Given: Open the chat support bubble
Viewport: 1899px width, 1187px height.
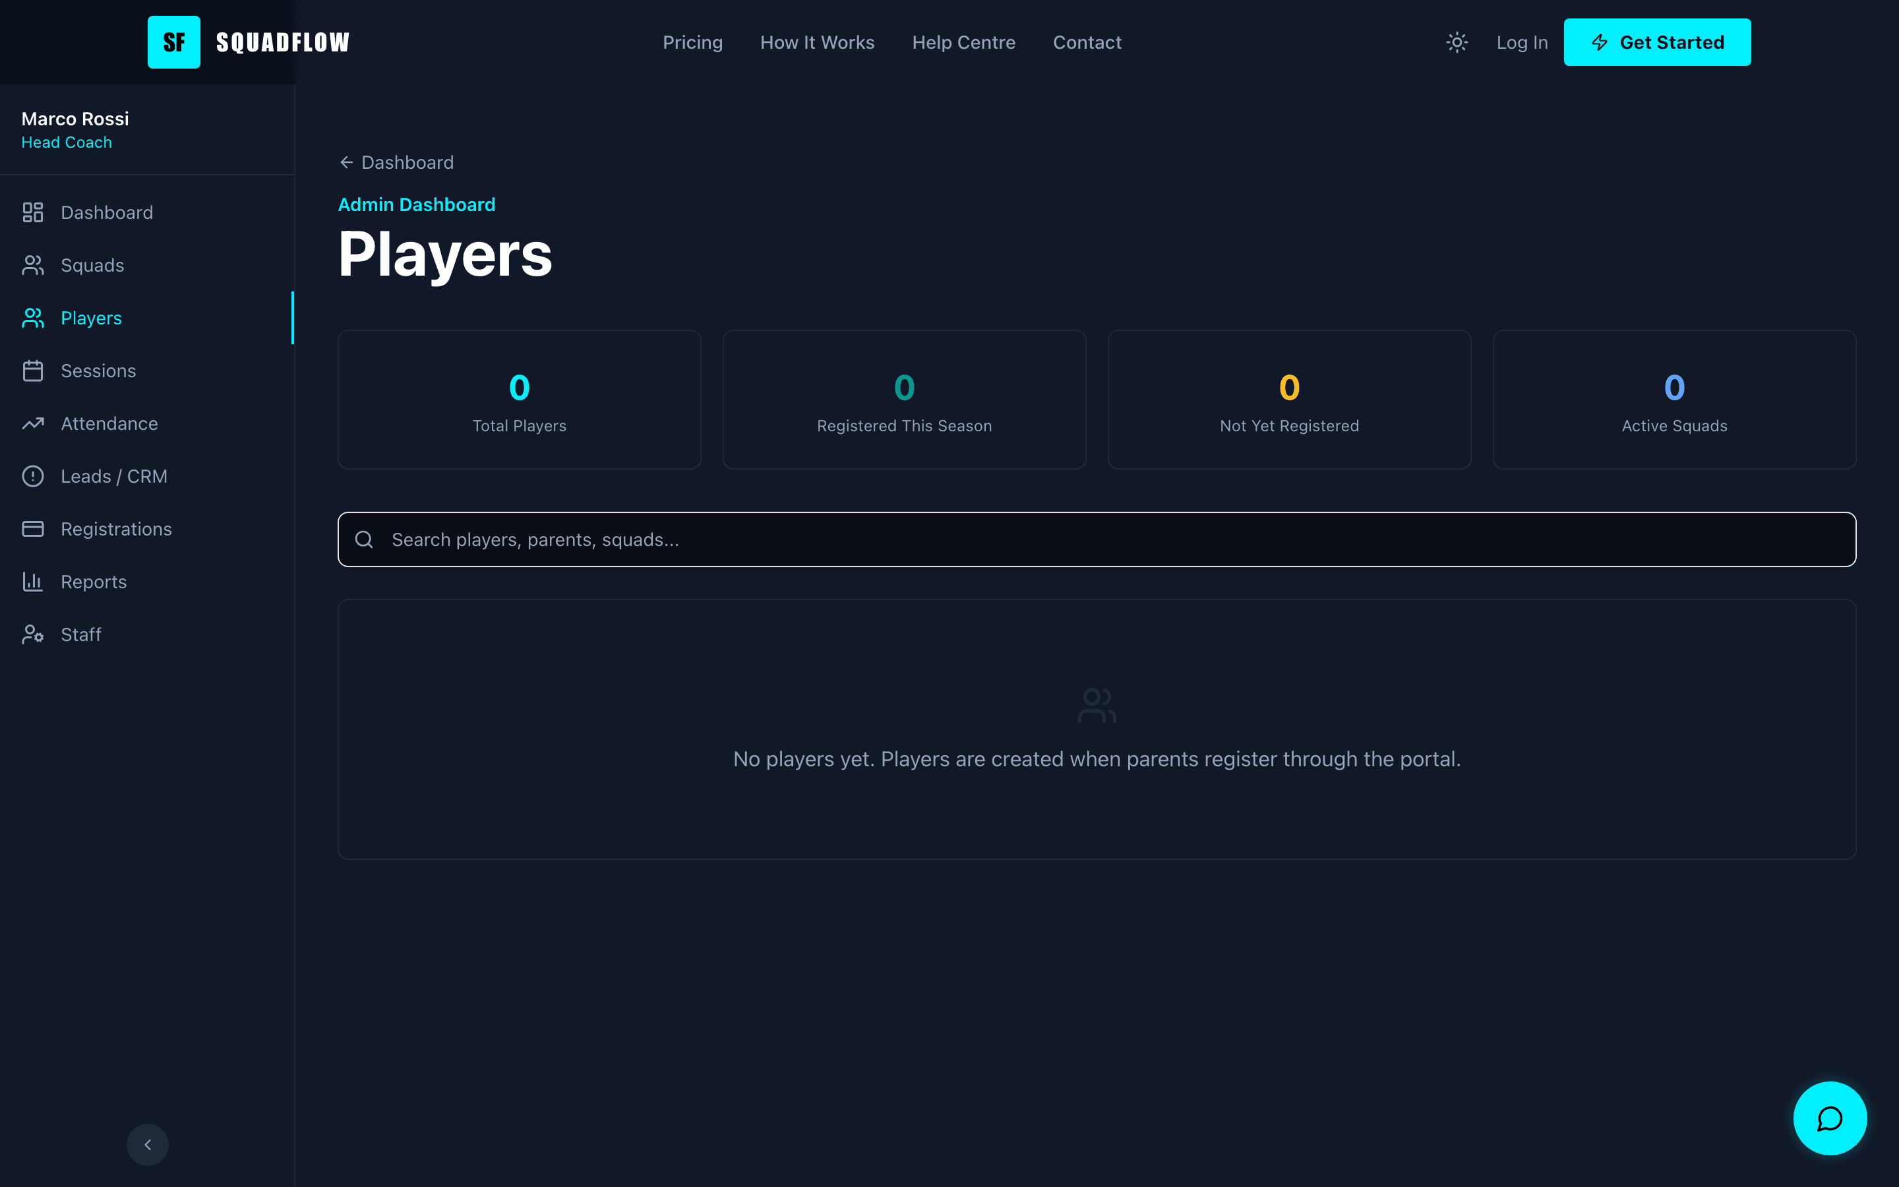Looking at the screenshot, I should point(1829,1118).
